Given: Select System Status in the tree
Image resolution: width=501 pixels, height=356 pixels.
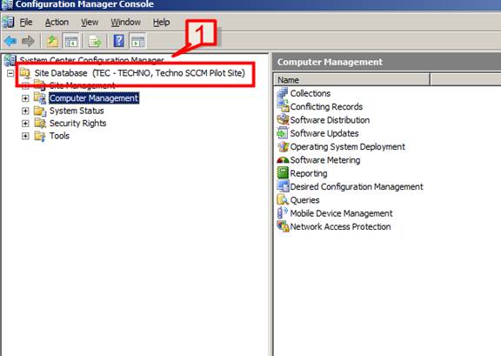Looking at the screenshot, I should click(77, 111).
